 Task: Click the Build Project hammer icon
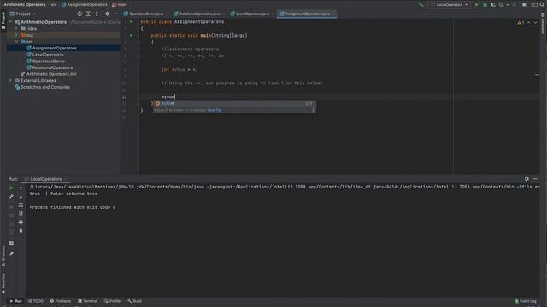point(421,5)
